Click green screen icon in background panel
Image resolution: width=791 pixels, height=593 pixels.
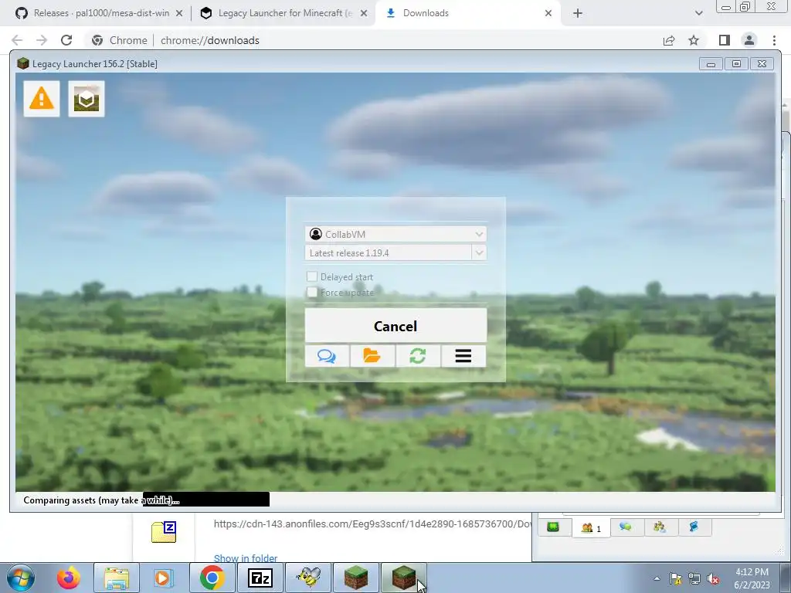pyautogui.click(x=553, y=527)
